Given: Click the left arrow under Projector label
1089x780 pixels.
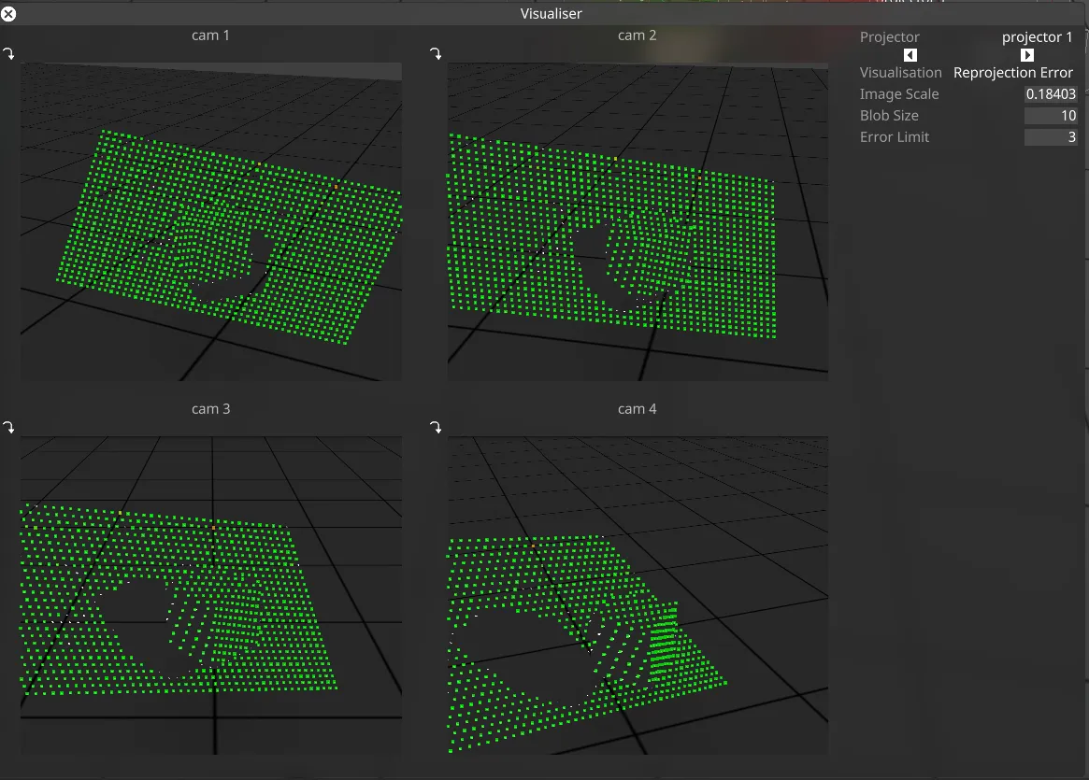Looking at the screenshot, I should click(x=910, y=55).
